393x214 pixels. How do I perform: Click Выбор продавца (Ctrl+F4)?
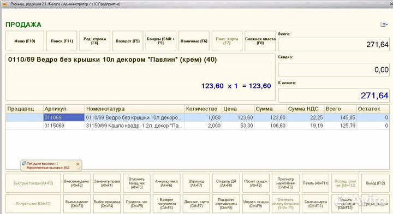tap(107, 204)
